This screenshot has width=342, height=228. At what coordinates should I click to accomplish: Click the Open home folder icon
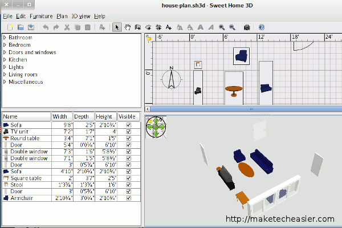point(21,27)
